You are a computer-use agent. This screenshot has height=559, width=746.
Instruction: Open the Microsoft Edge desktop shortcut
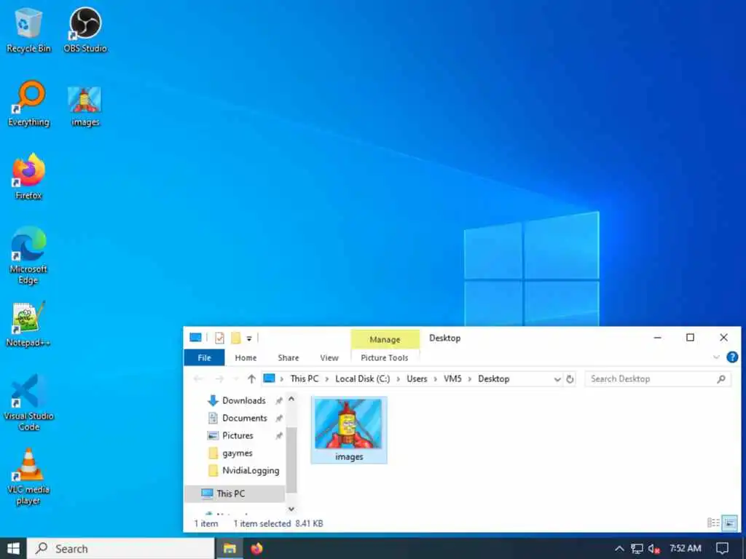[28, 255]
